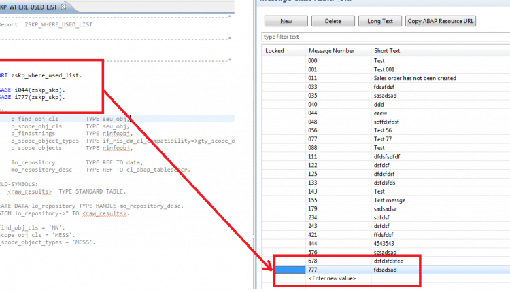The image size is (510, 292).
Task: Select short text 'dsfdsfdsfee'
Action: point(388,261)
